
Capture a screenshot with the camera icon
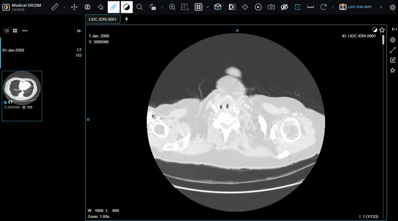point(271,7)
